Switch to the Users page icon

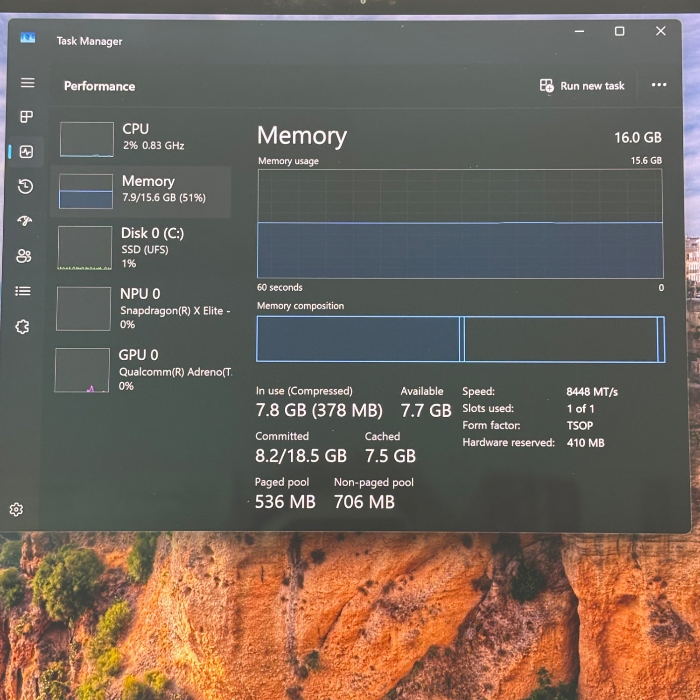(24, 256)
